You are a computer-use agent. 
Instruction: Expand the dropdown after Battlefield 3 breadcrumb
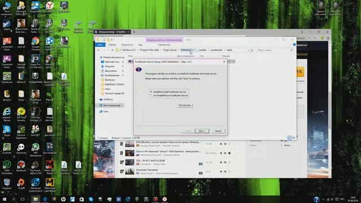pyautogui.click(x=195, y=50)
